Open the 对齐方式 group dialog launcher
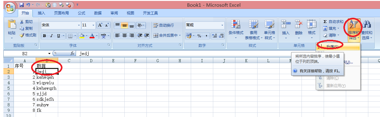The width and height of the screenshot is (380, 117). click(x=181, y=45)
